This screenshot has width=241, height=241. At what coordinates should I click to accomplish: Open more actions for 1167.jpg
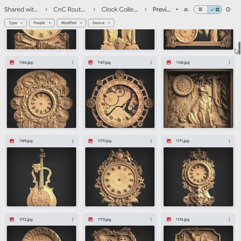[151, 62]
